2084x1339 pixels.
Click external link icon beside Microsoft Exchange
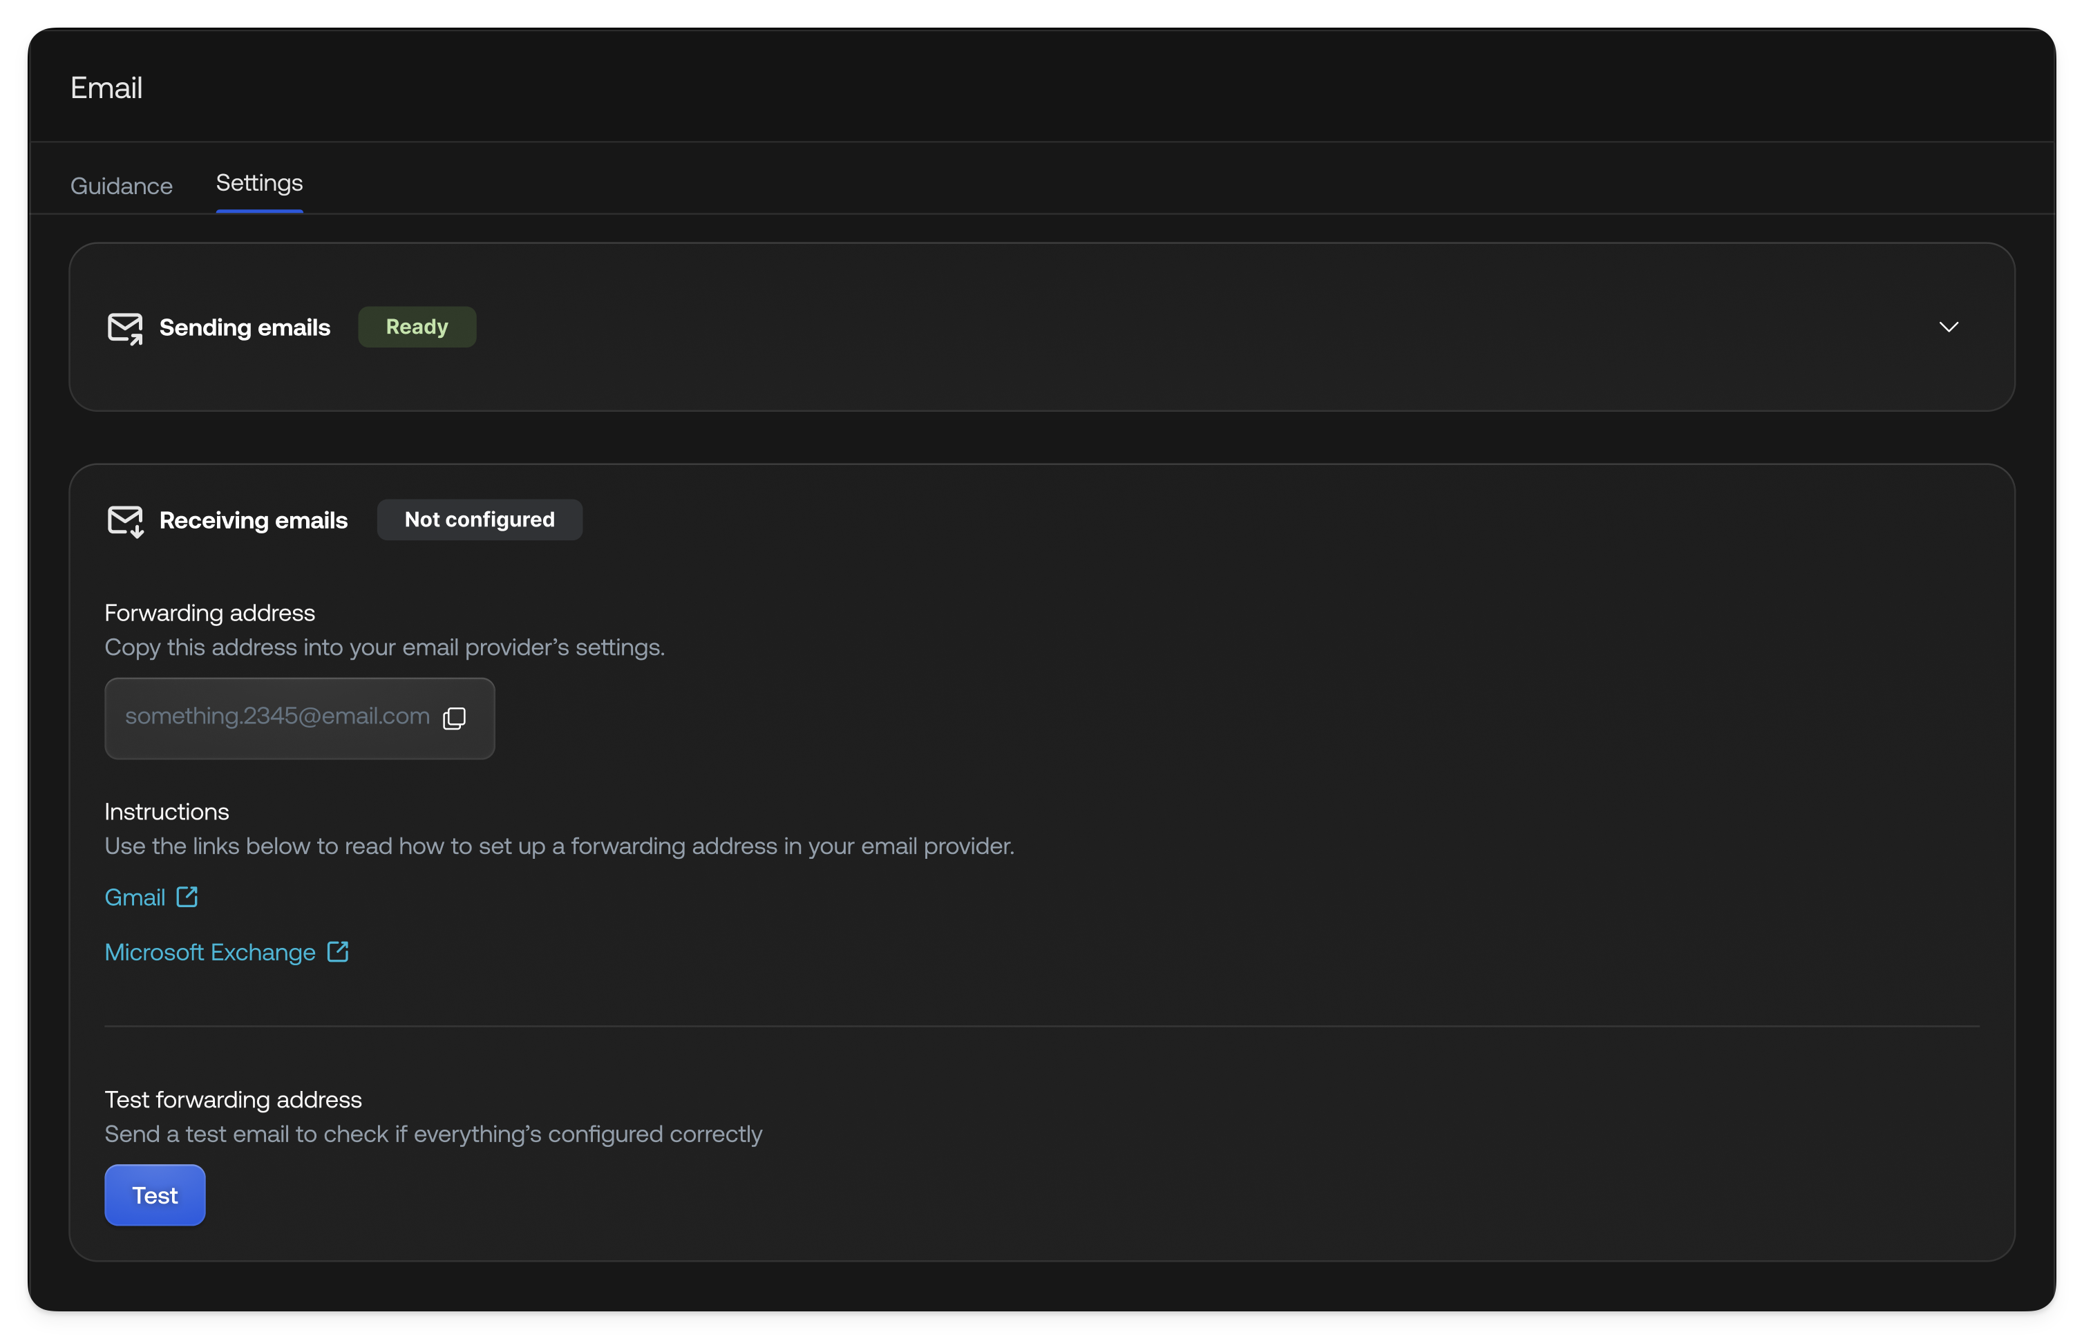point(337,952)
